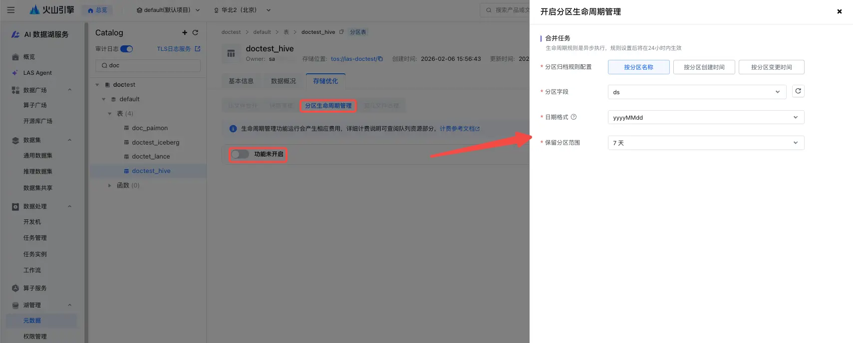Switch to the 存储优化 tab
This screenshot has width=853, height=343.
pyautogui.click(x=325, y=81)
